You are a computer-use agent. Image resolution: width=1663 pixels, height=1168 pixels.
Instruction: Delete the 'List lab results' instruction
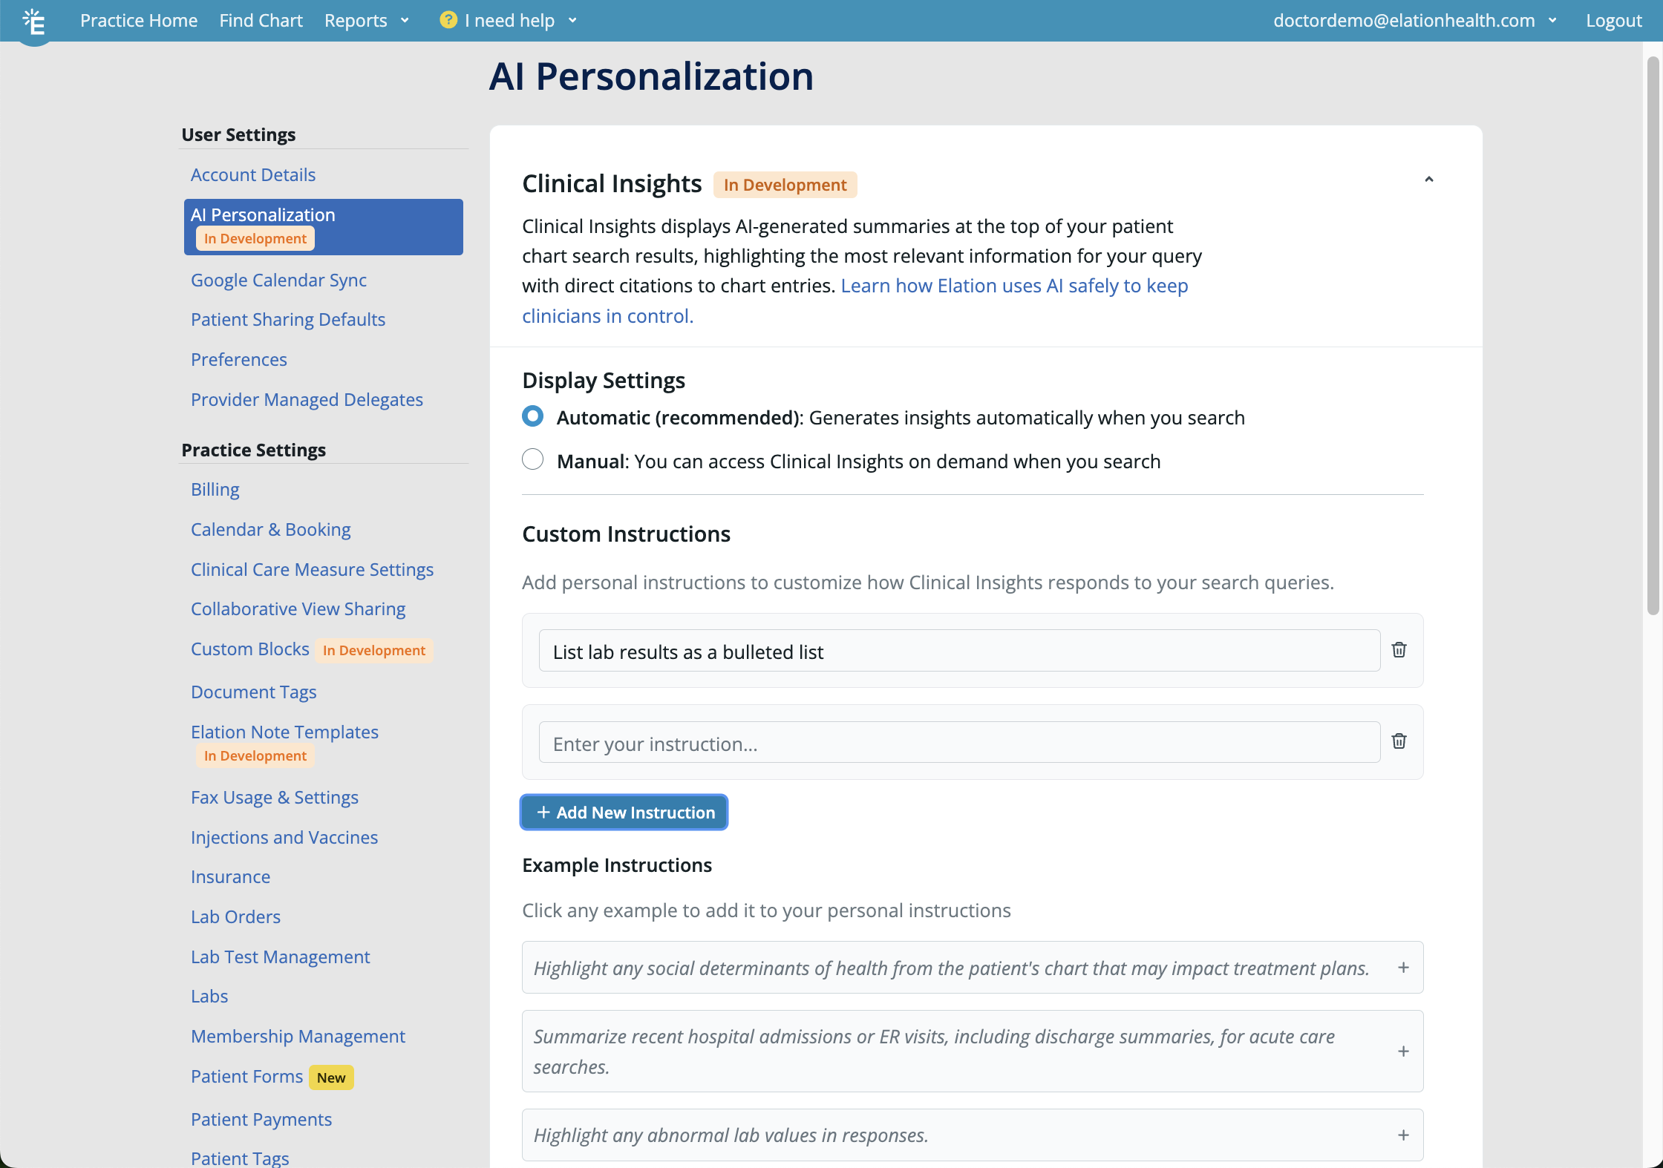[x=1399, y=650]
